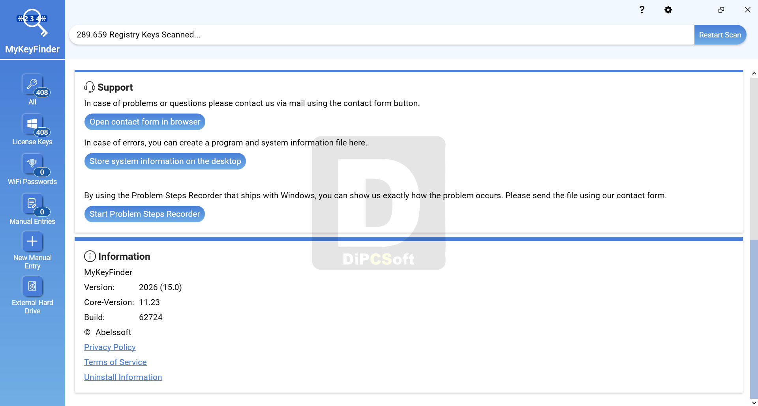Click the 408 badge on License Keys

tap(42, 132)
